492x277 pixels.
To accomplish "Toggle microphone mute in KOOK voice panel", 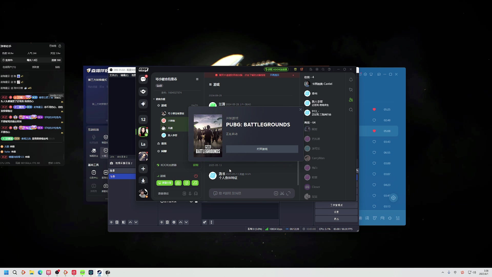I will [x=190, y=194].
